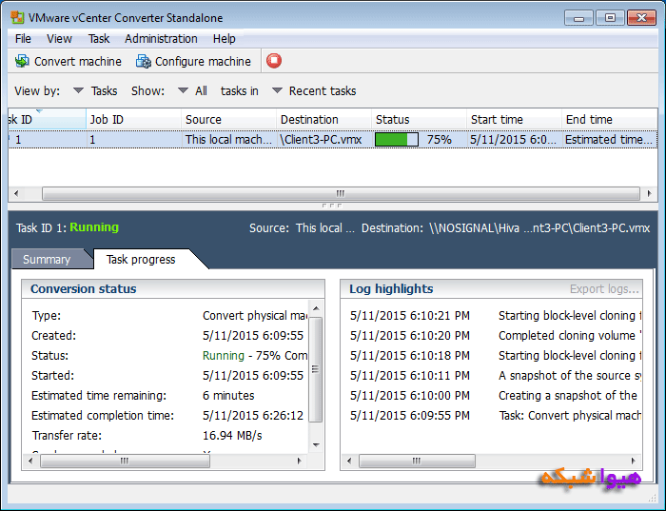
Task: Select the 'This local mach...' source cell
Action: click(229, 139)
